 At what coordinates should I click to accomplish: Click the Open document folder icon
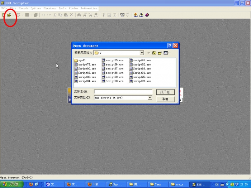click(9, 15)
